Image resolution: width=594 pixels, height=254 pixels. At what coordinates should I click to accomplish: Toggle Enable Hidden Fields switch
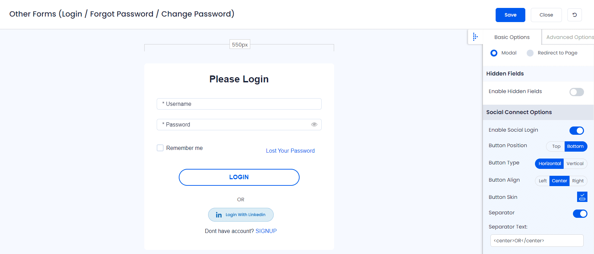point(576,92)
